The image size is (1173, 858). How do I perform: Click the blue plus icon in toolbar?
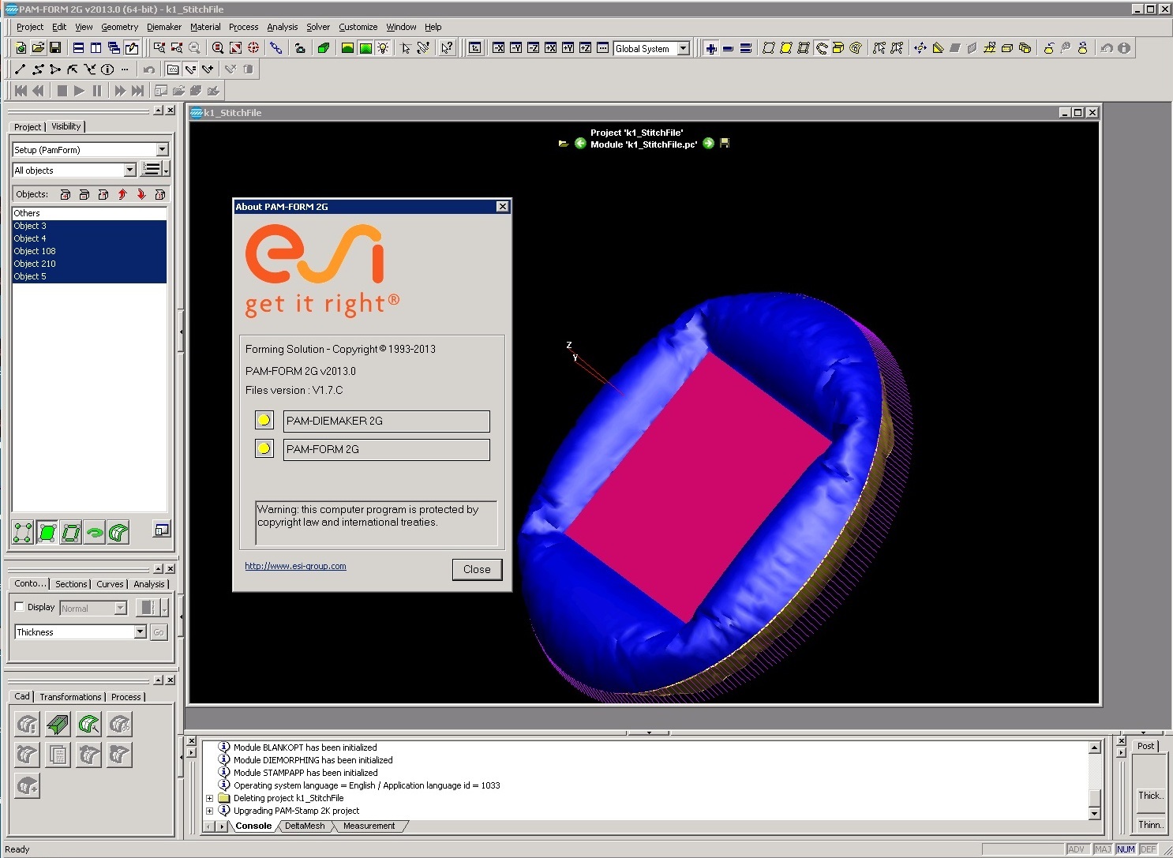coord(711,48)
